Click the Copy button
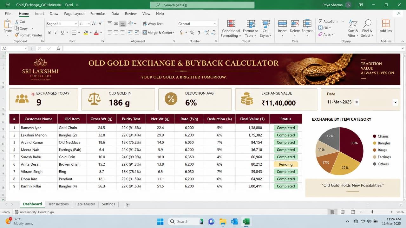The width and height of the screenshot is (406, 228). tap(22, 28)
